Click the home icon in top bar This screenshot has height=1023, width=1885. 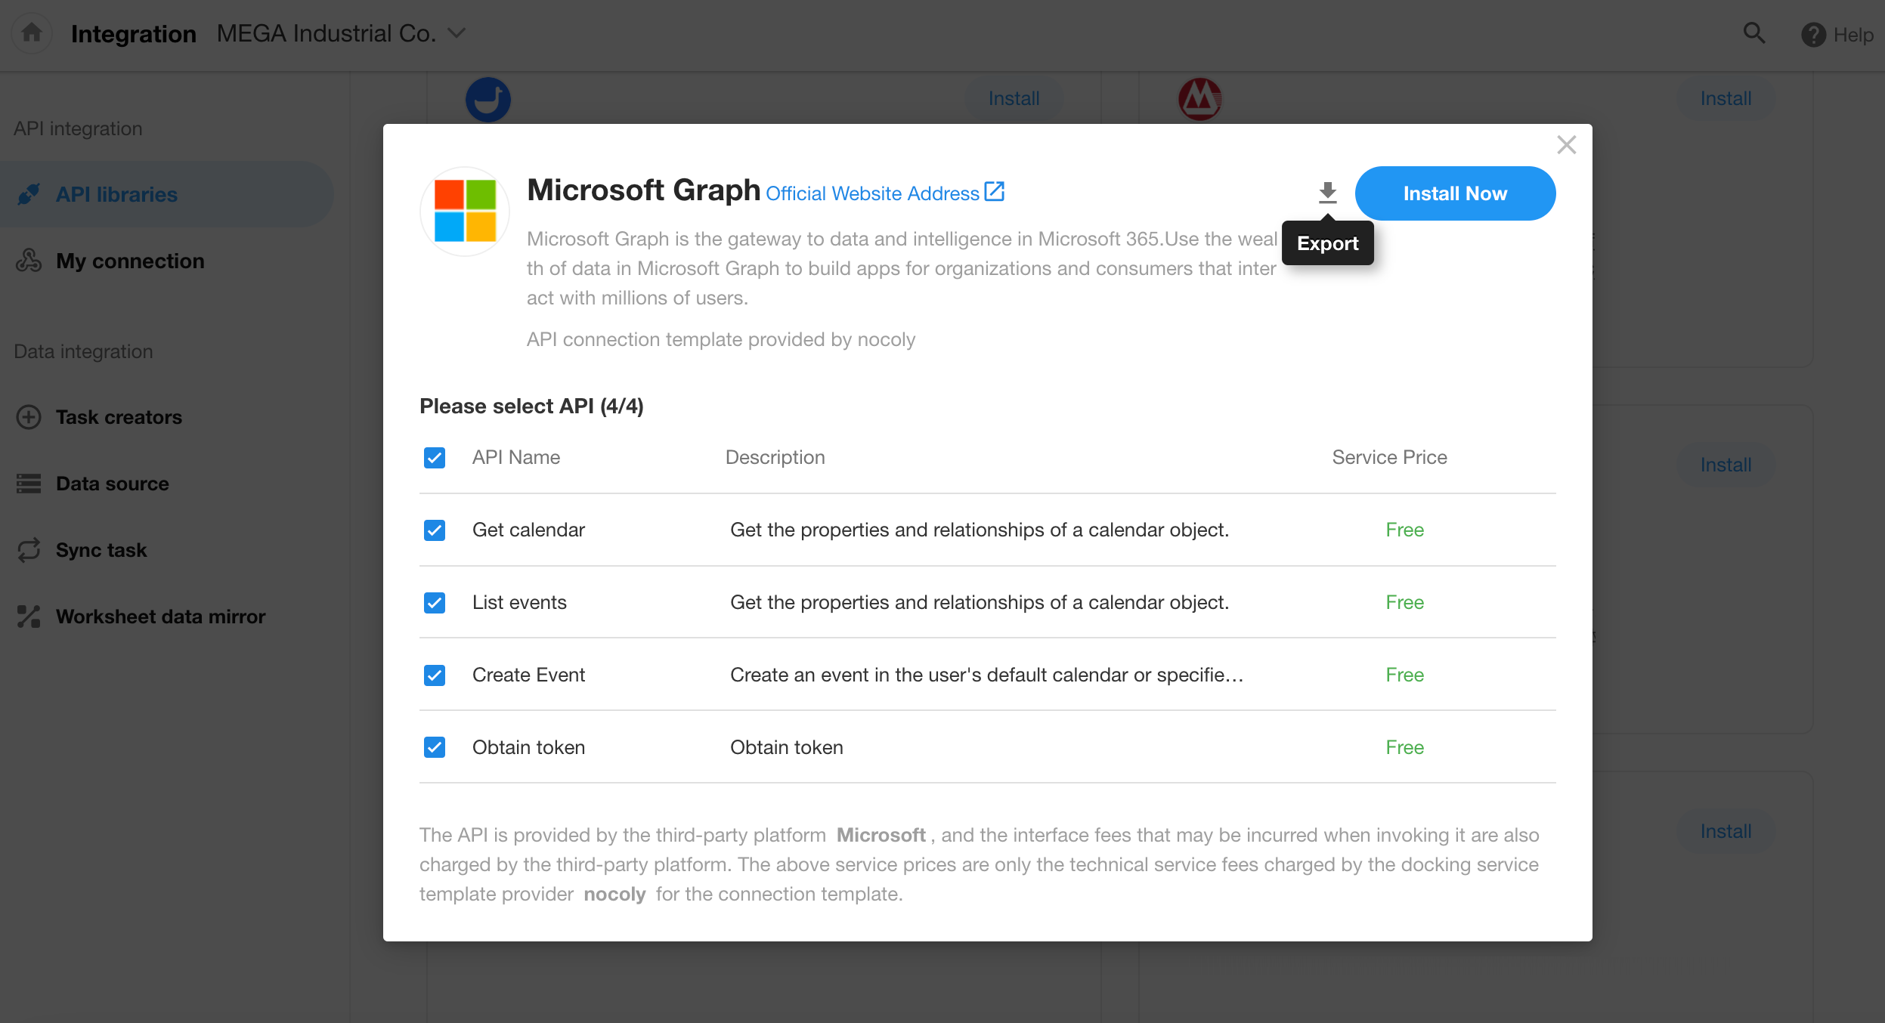[32, 33]
